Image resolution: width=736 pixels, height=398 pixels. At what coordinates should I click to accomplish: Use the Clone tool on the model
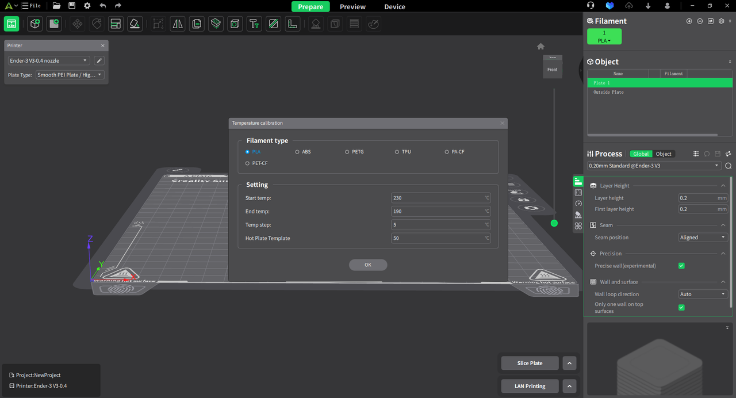coord(196,24)
